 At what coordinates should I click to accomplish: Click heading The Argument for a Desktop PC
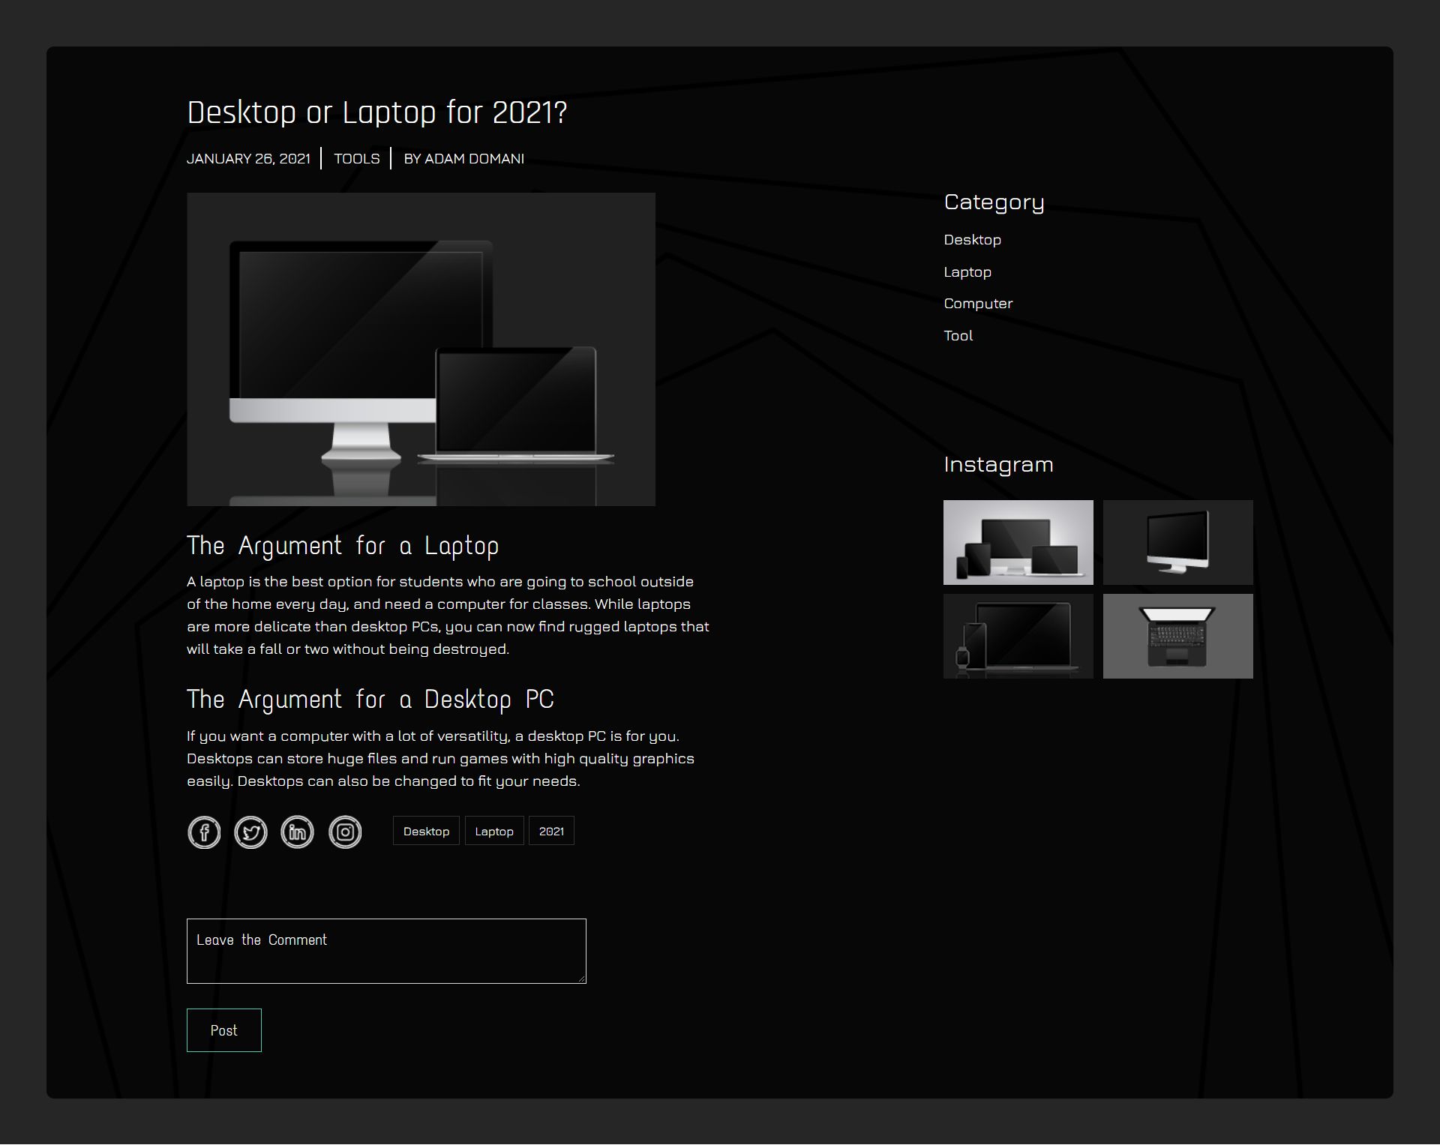pos(370,700)
